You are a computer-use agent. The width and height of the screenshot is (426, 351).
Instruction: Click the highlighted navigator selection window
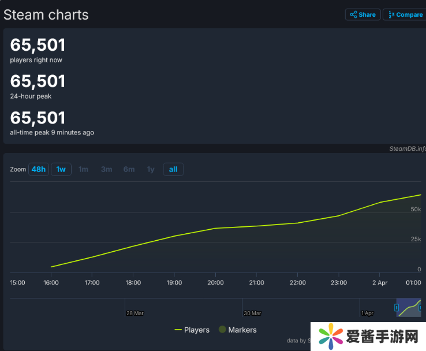click(409, 308)
